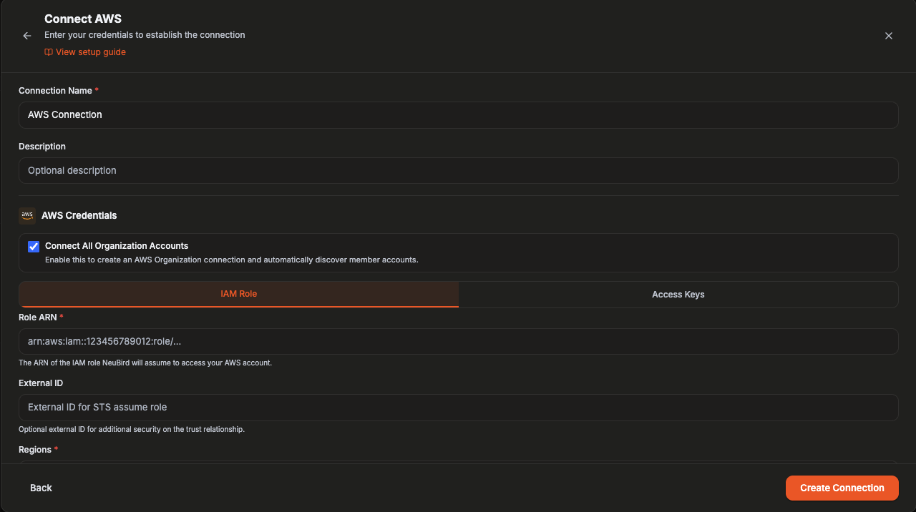Close the Connect AWS dialog
916x512 pixels.
point(889,36)
